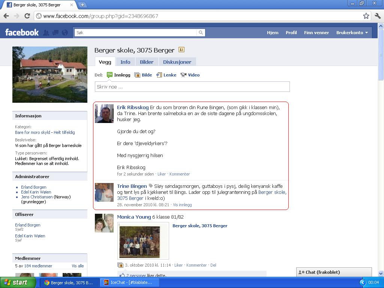384x288 pixels.
Task: Open Profil in top navigation
Action: [291, 33]
